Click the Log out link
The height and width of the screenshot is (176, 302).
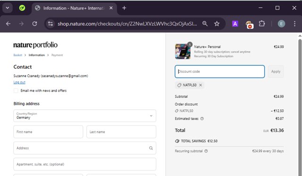19,82
